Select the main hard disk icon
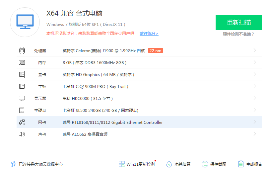The height and width of the screenshot is (176, 272). (22, 110)
